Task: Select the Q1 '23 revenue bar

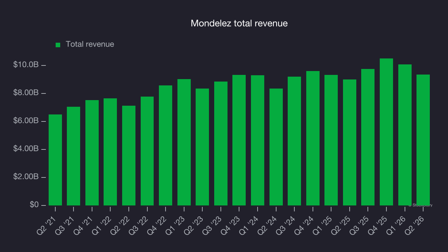Action: (x=184, y=142)
